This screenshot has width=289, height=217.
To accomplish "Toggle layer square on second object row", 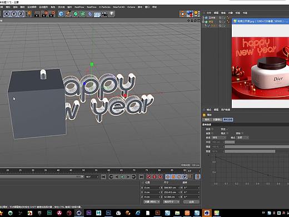I will click(220, 22).
